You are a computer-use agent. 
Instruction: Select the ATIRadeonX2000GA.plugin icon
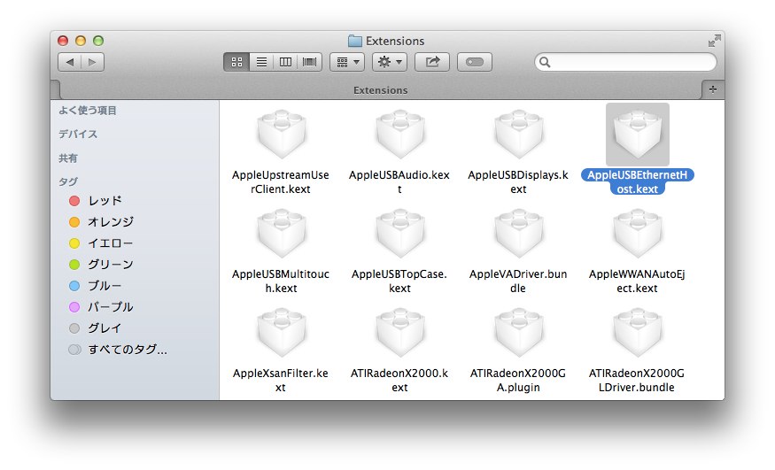(518, 332)
